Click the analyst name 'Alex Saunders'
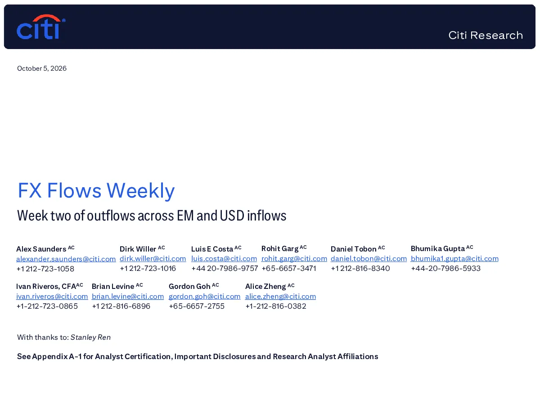This screenshot has height=405, width=540. pos(41,249)
